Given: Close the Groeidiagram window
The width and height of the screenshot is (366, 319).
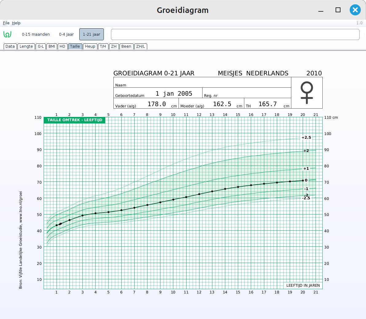Looking at the screenshot, I should coord(355,10).
